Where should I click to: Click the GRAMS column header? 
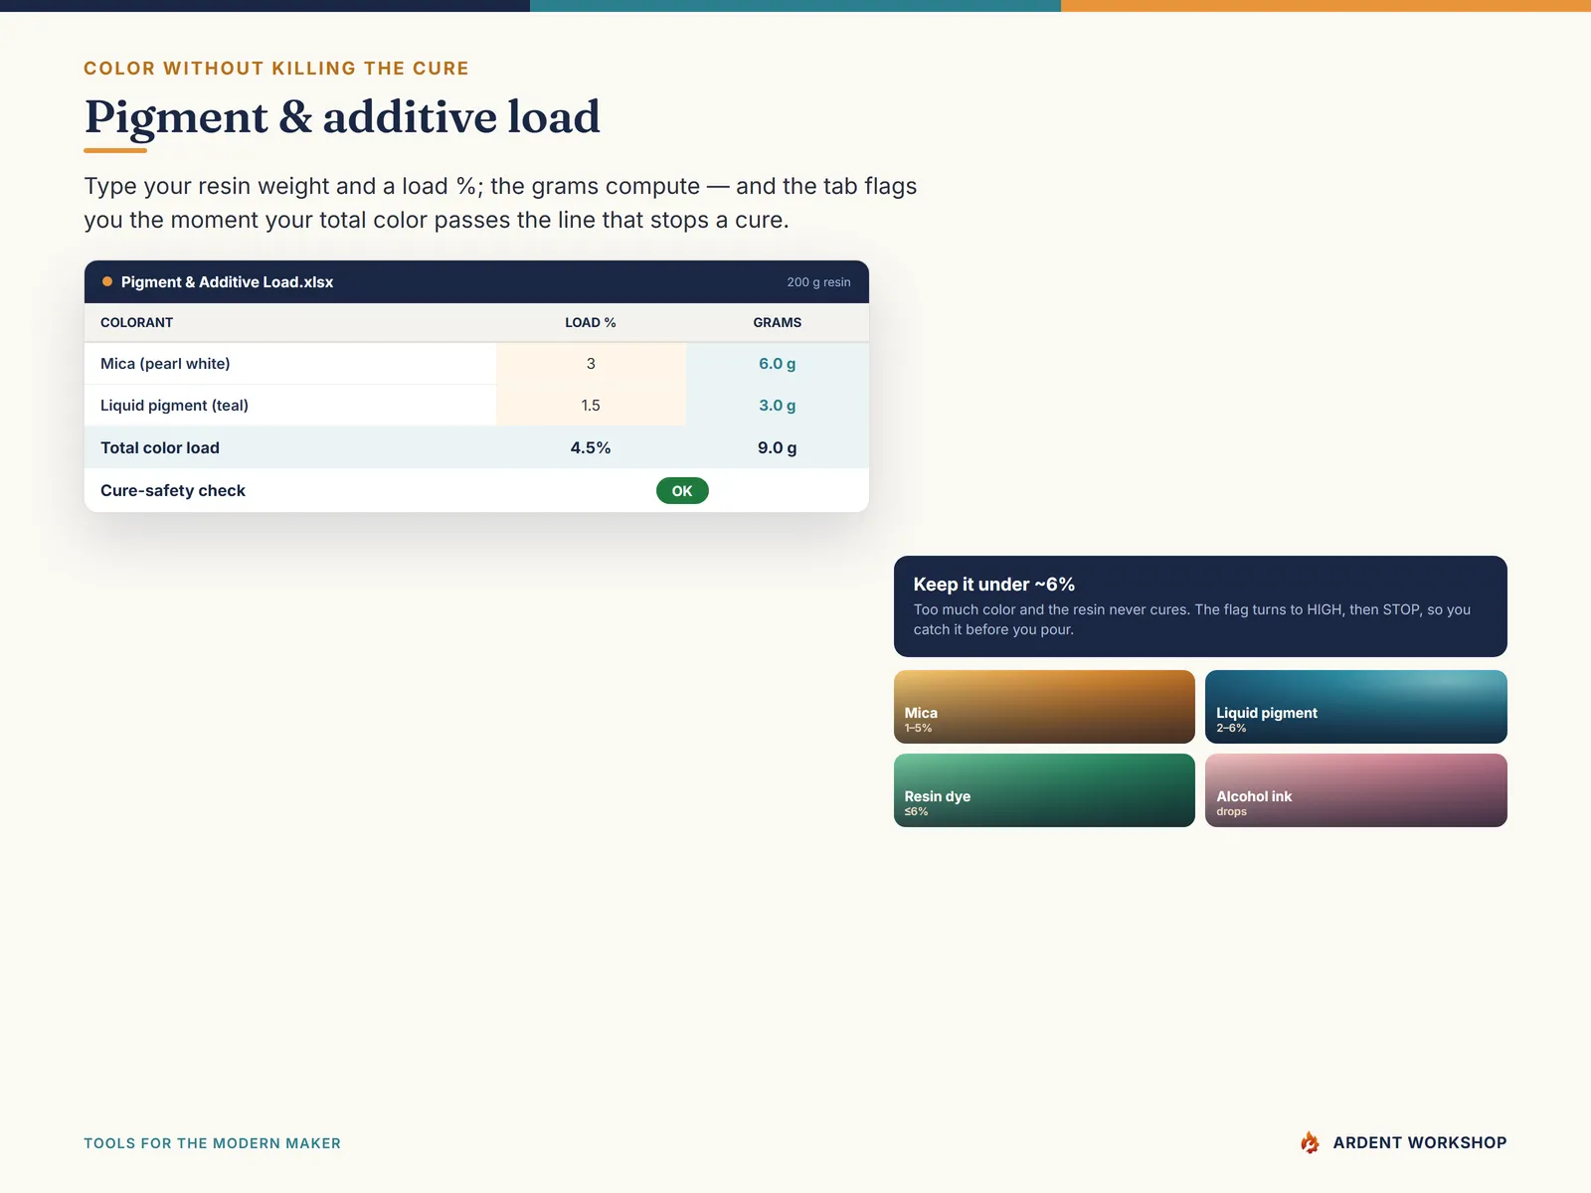pos(778,322)
